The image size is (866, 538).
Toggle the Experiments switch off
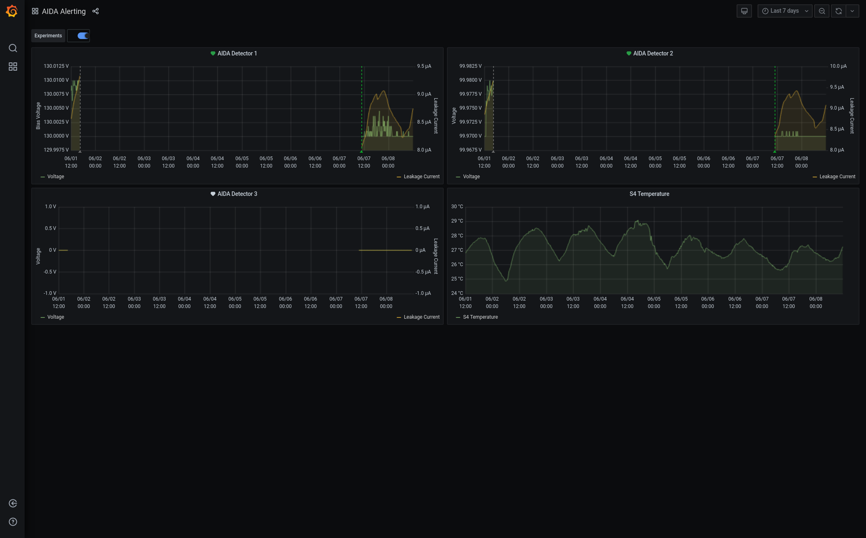(x=83, y=36)
